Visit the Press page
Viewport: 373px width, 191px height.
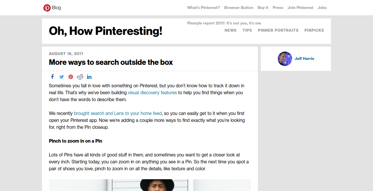pos(278,8)
